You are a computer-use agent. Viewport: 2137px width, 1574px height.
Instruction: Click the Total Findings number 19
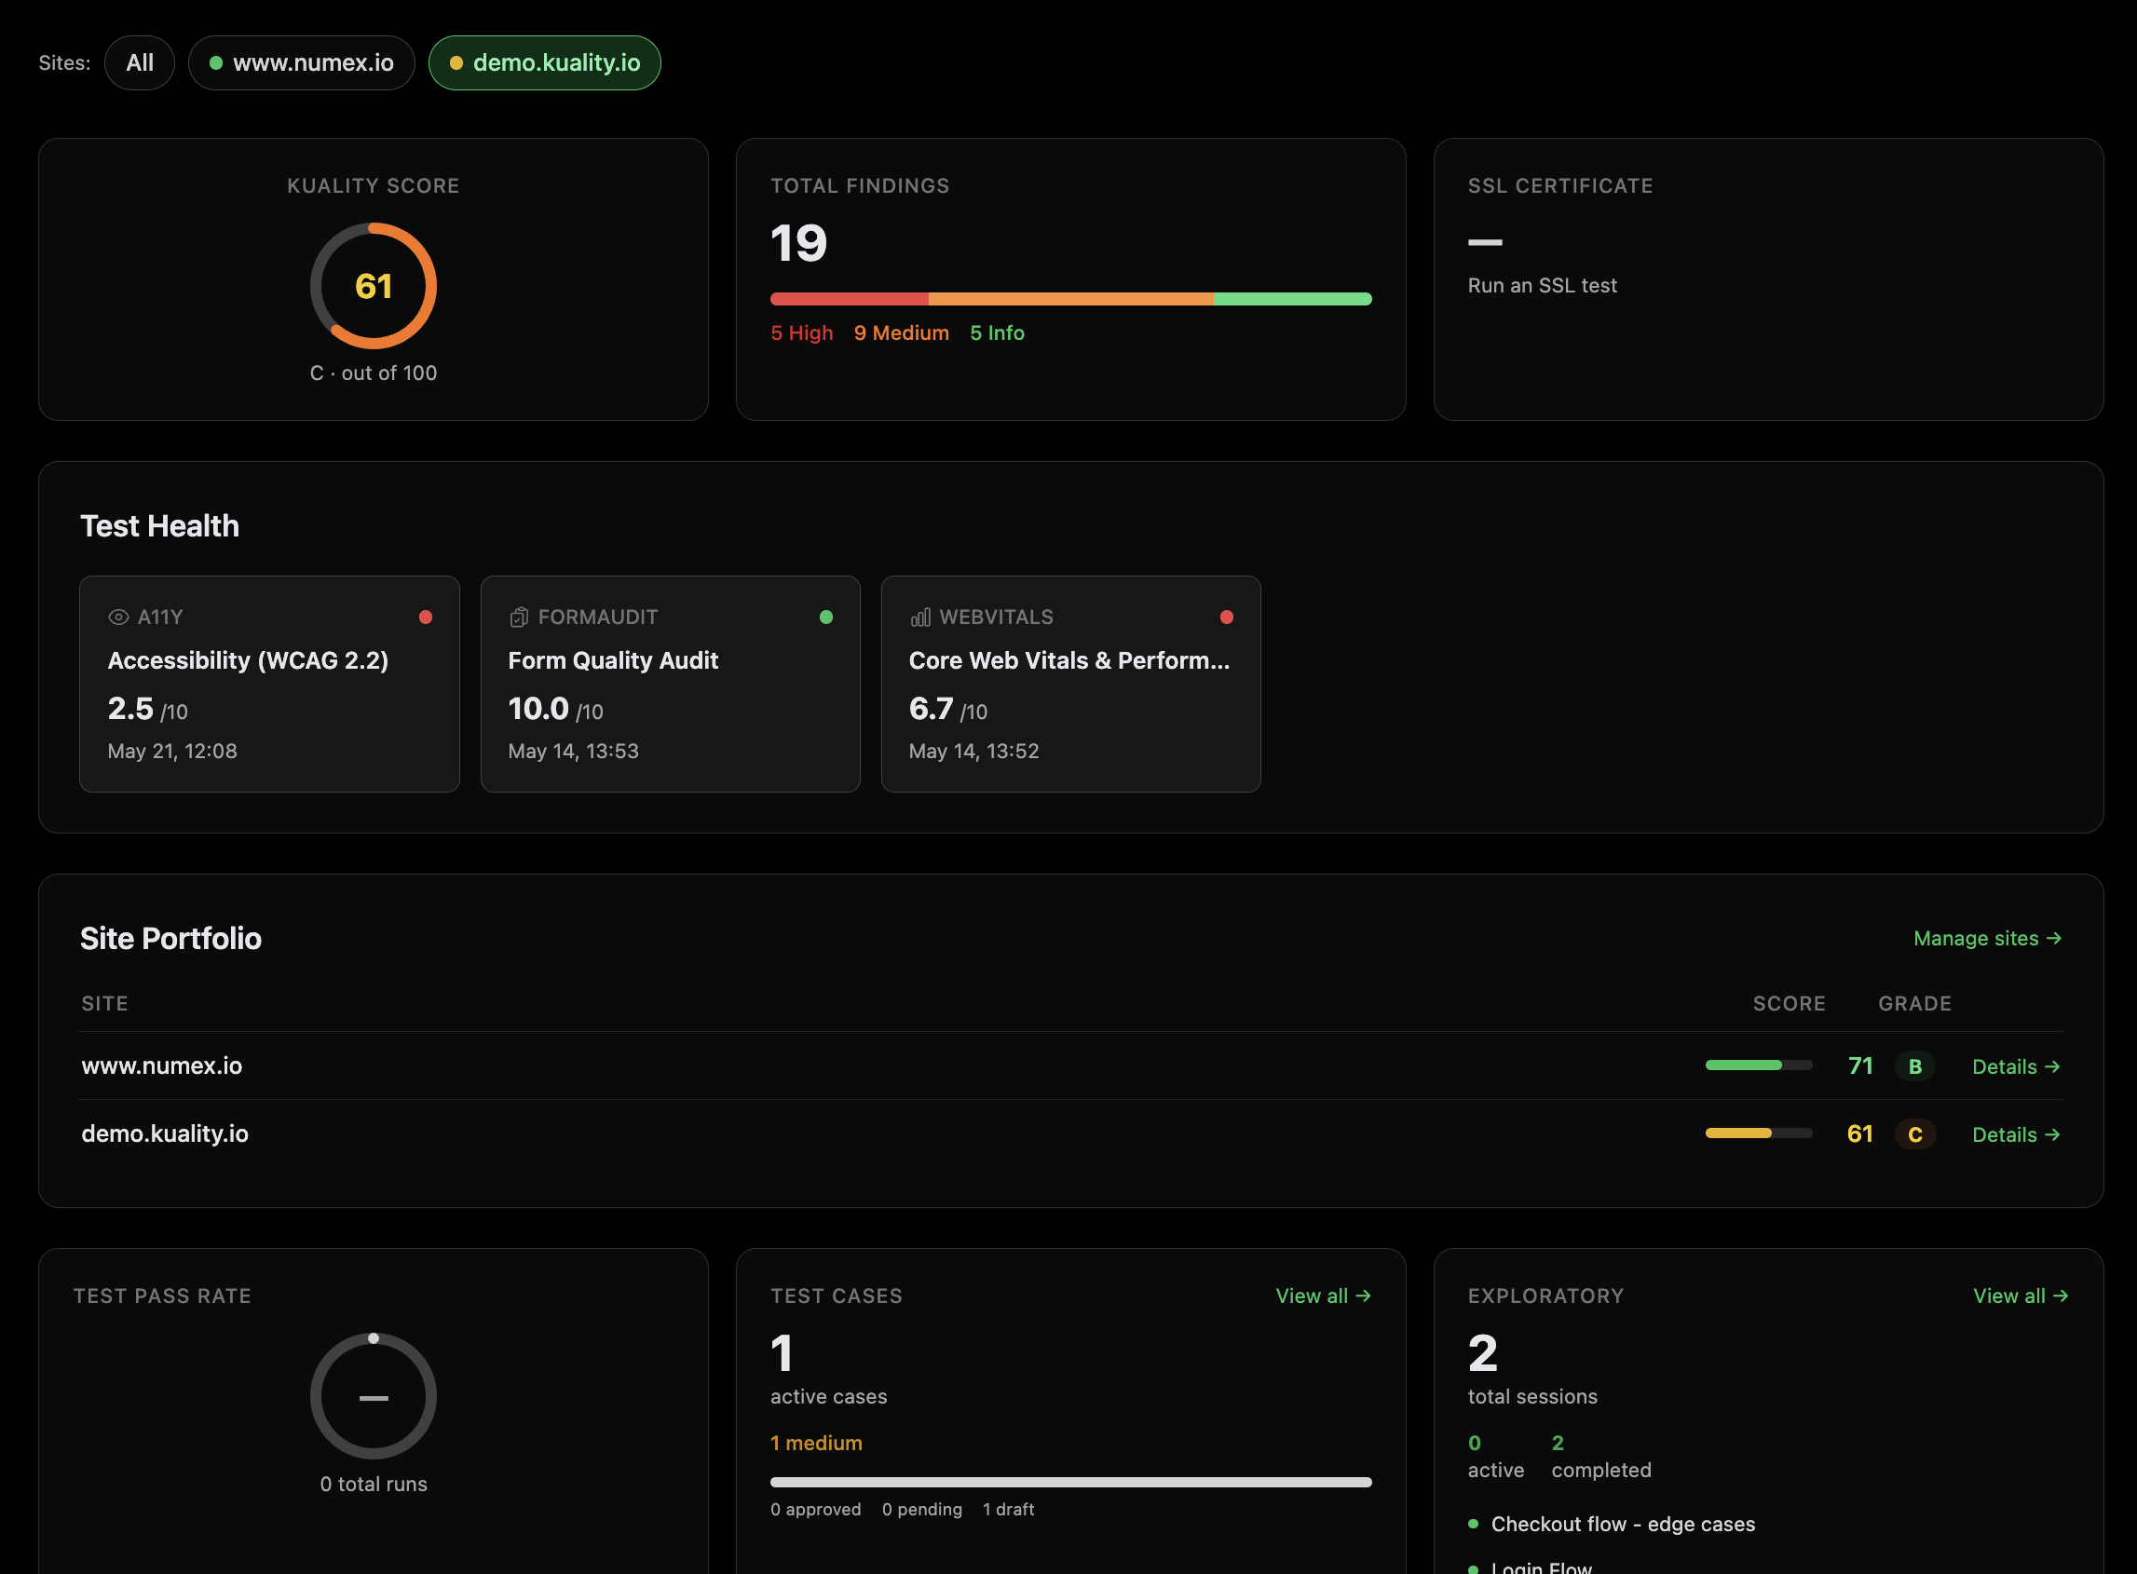coord(798,244)
